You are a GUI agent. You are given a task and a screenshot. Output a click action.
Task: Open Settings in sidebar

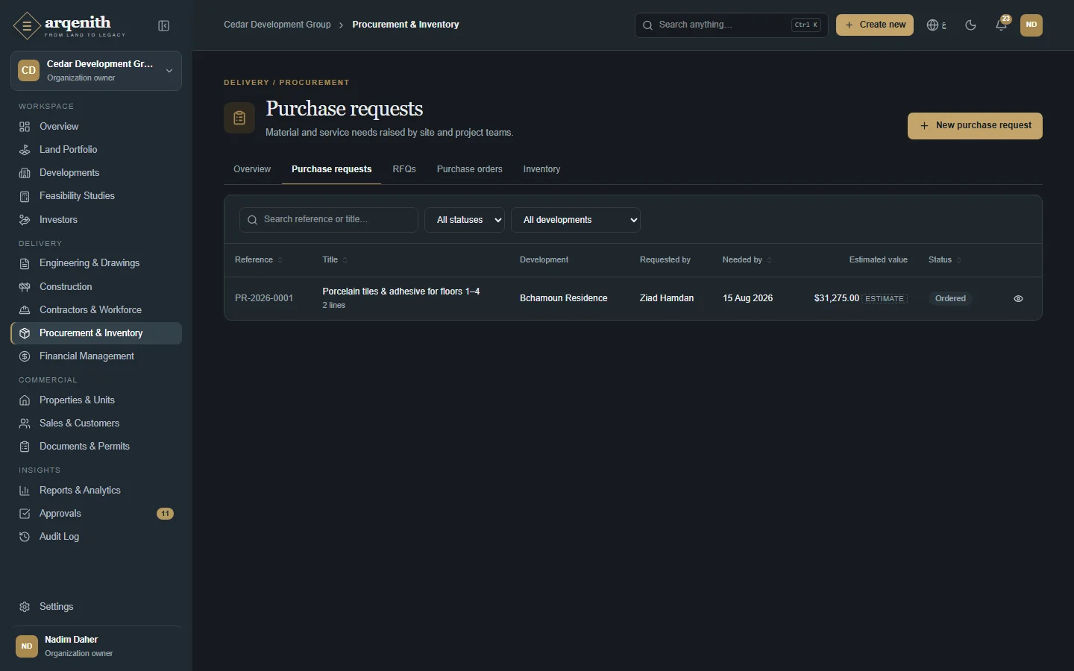96,607
